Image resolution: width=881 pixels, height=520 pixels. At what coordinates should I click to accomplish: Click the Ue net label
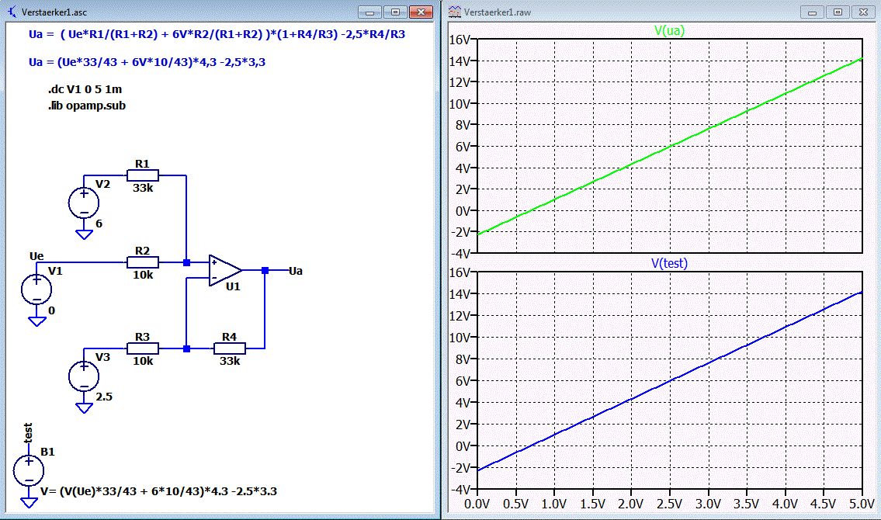pos(36,256)
